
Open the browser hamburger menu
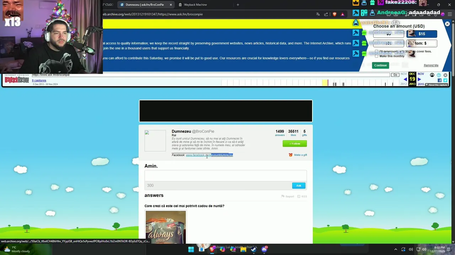point(450,14)
